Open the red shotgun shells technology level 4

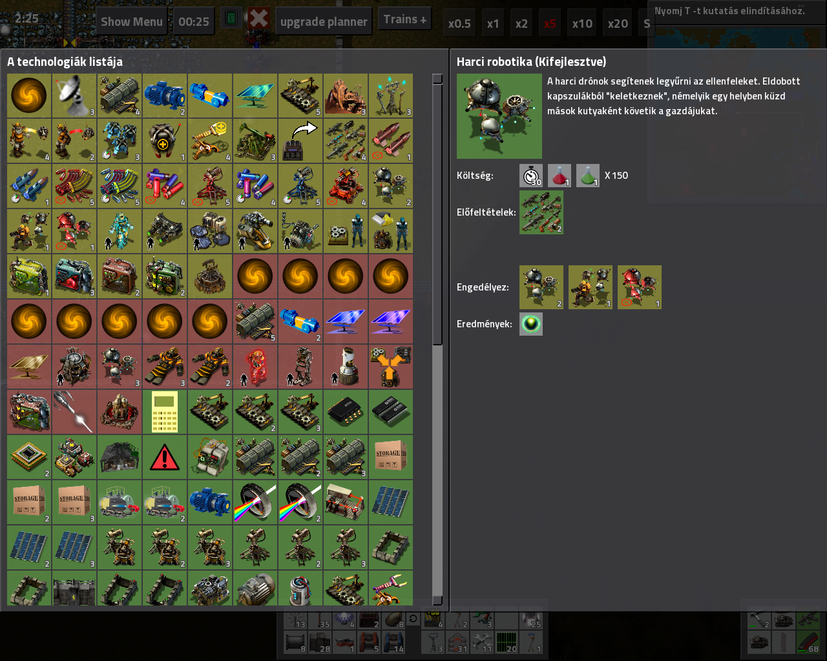pos(165,186)
